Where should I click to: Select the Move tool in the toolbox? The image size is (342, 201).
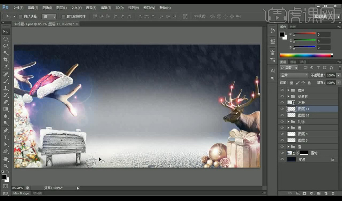[6, 32]
